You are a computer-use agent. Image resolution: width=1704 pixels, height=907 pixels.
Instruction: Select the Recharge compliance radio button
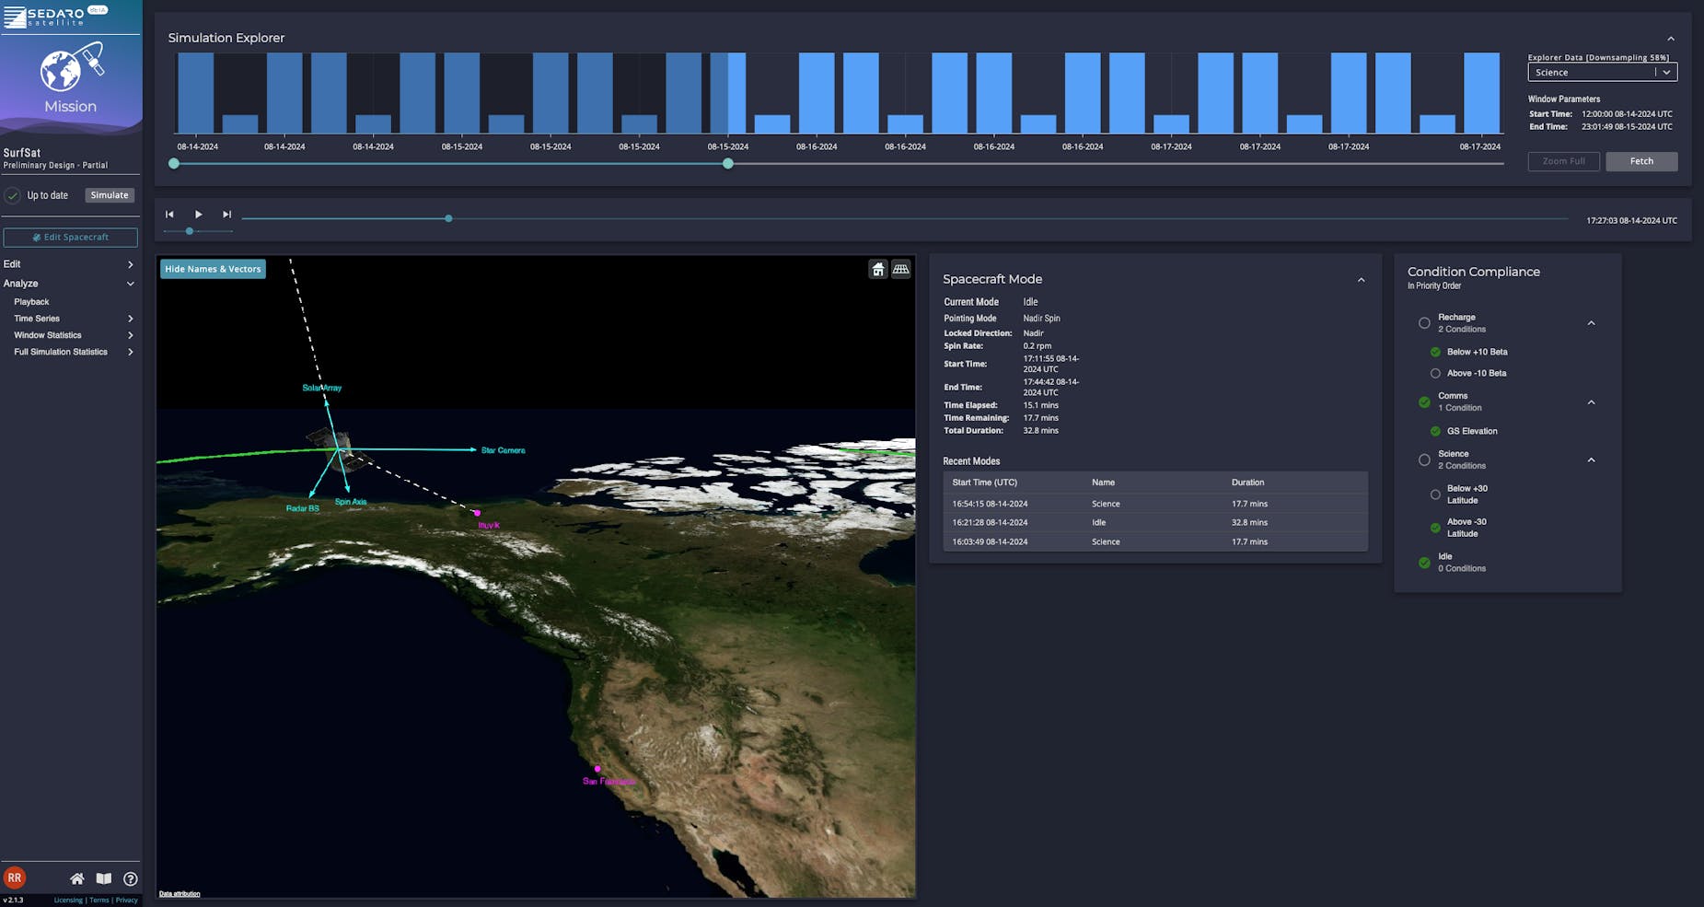tap(1424, 323)
